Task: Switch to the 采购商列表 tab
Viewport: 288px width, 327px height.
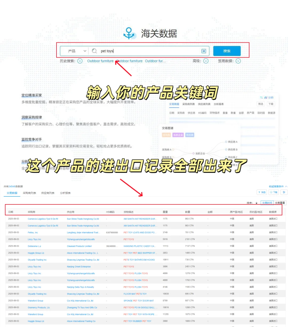Action: pos(30,193)
